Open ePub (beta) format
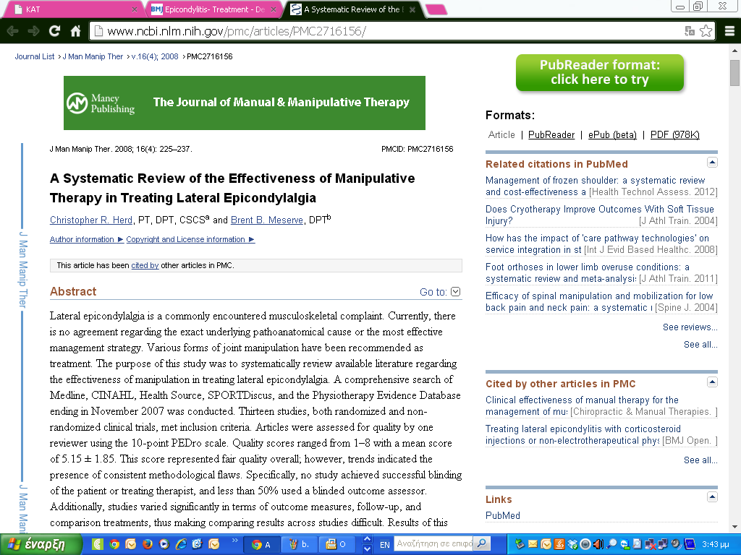741x555 pixels. [612, 135]
